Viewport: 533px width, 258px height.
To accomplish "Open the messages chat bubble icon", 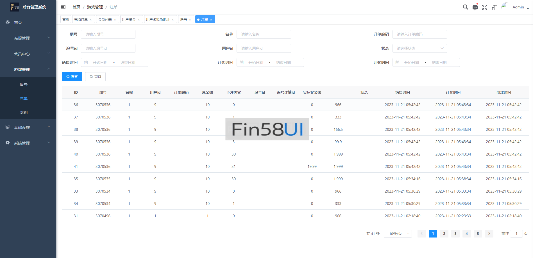I will [x=475, y=7].
